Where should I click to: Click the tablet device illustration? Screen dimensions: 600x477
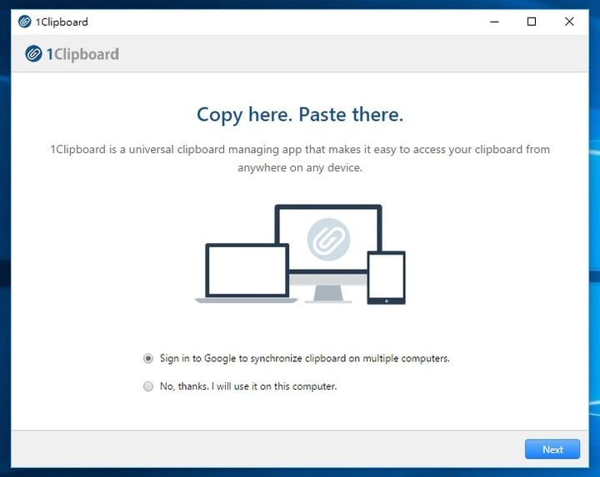tap(386, 277)
